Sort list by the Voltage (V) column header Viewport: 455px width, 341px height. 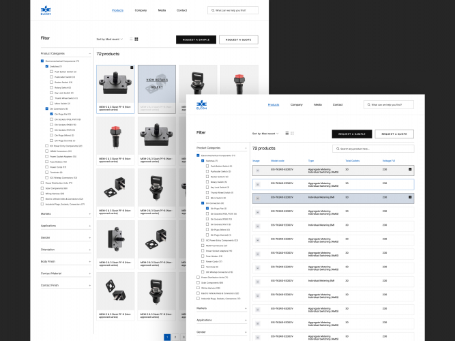(x=389, y=161)
